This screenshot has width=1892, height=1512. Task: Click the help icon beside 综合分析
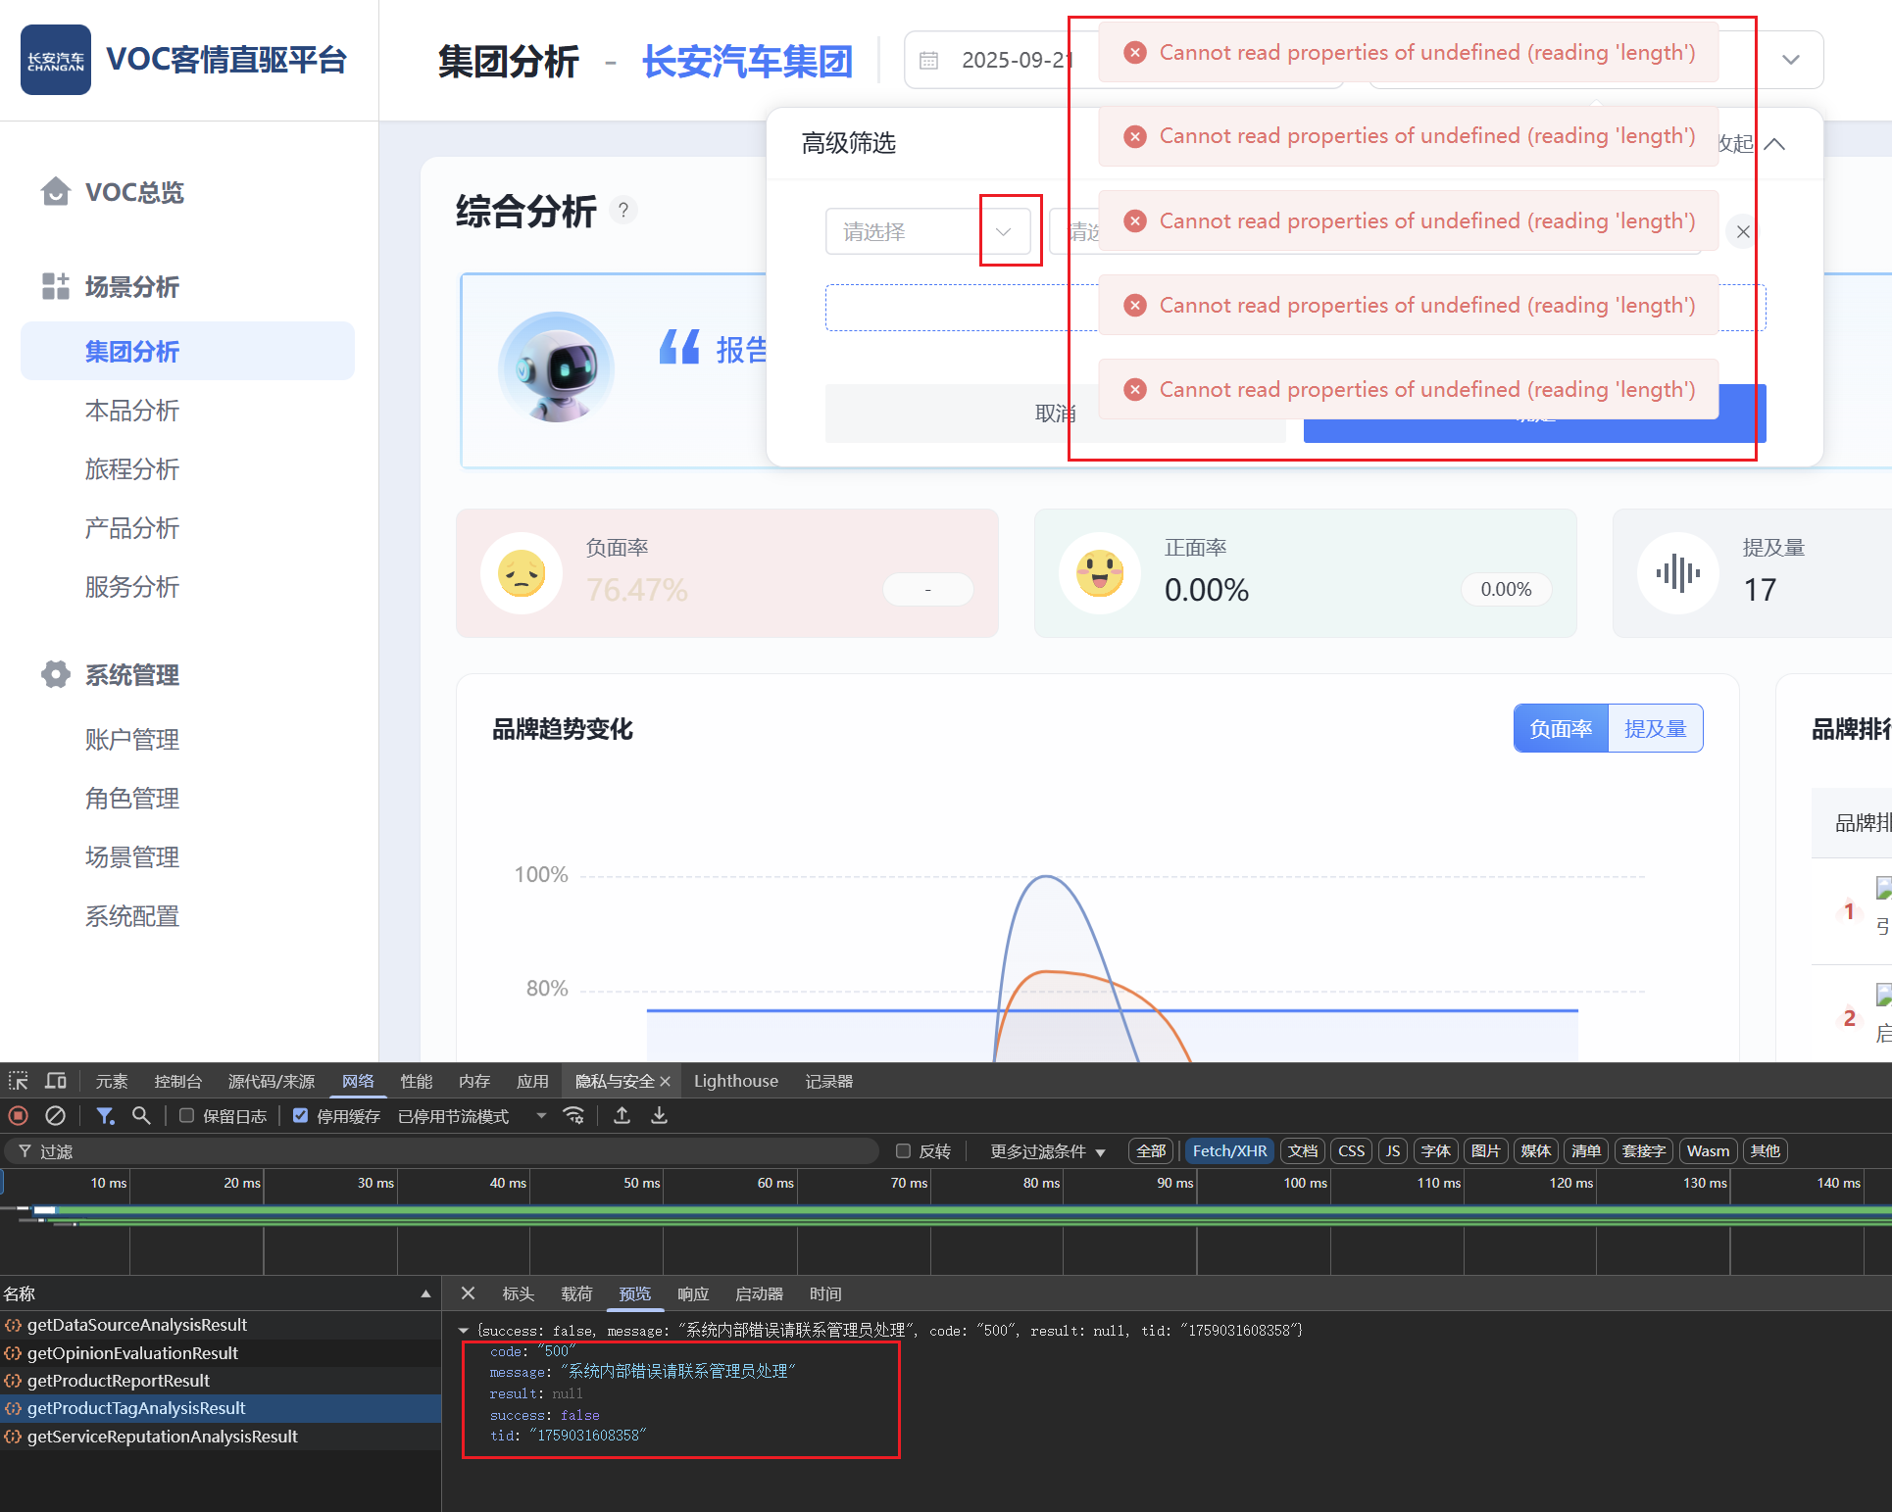[622, 210]
